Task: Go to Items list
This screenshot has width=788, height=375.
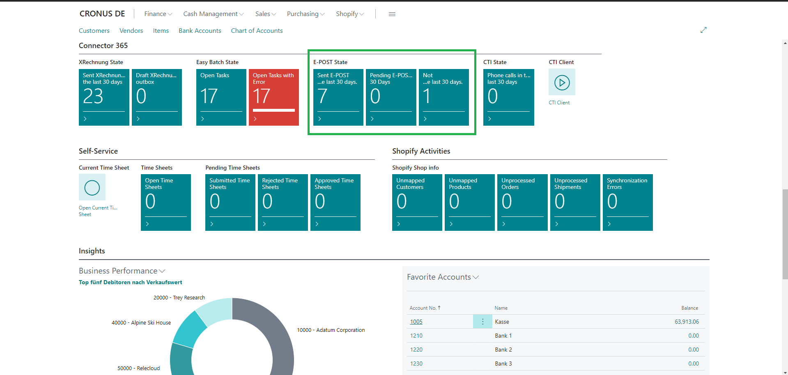Action: (161, 31)
